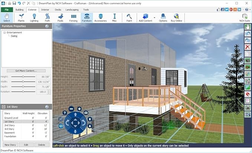The image size is (252, 153).
Task: Open the Lighting tool
Action: point(34,17)
